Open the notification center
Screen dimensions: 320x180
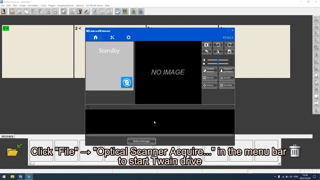point(314,176)
